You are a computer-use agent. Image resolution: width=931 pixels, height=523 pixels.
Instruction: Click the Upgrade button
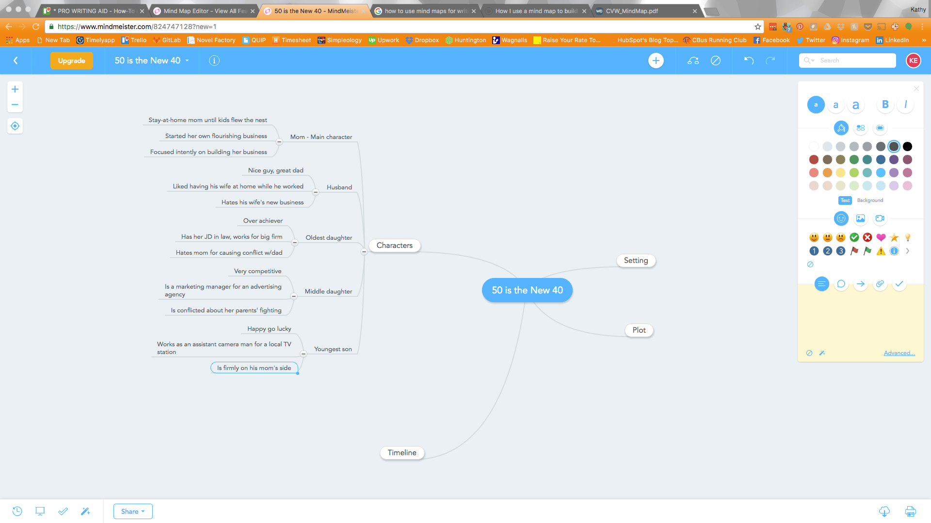click(x=71, y=60)
